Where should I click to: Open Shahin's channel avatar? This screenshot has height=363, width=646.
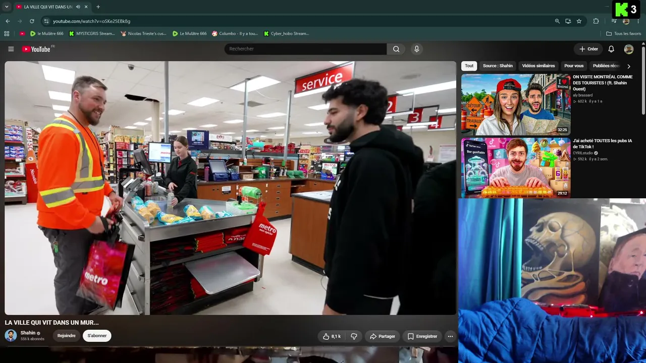(11, 335)
